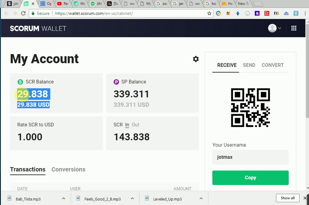The image size is (309, 205).
Task: Click the purple SP Balance icon
Action: 116,82
